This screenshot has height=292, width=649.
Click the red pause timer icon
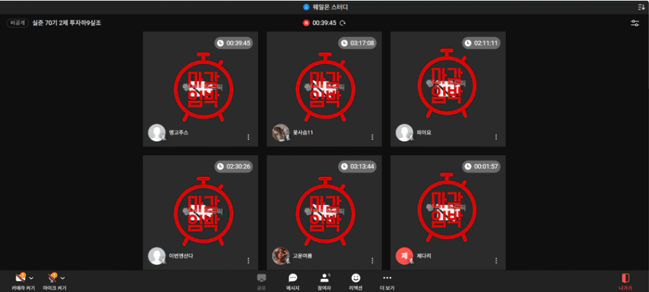point(306,23)
